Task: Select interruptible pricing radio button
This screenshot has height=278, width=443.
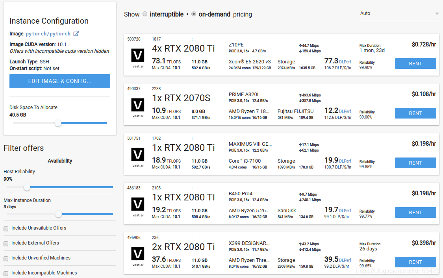Action: coord(145,14)
